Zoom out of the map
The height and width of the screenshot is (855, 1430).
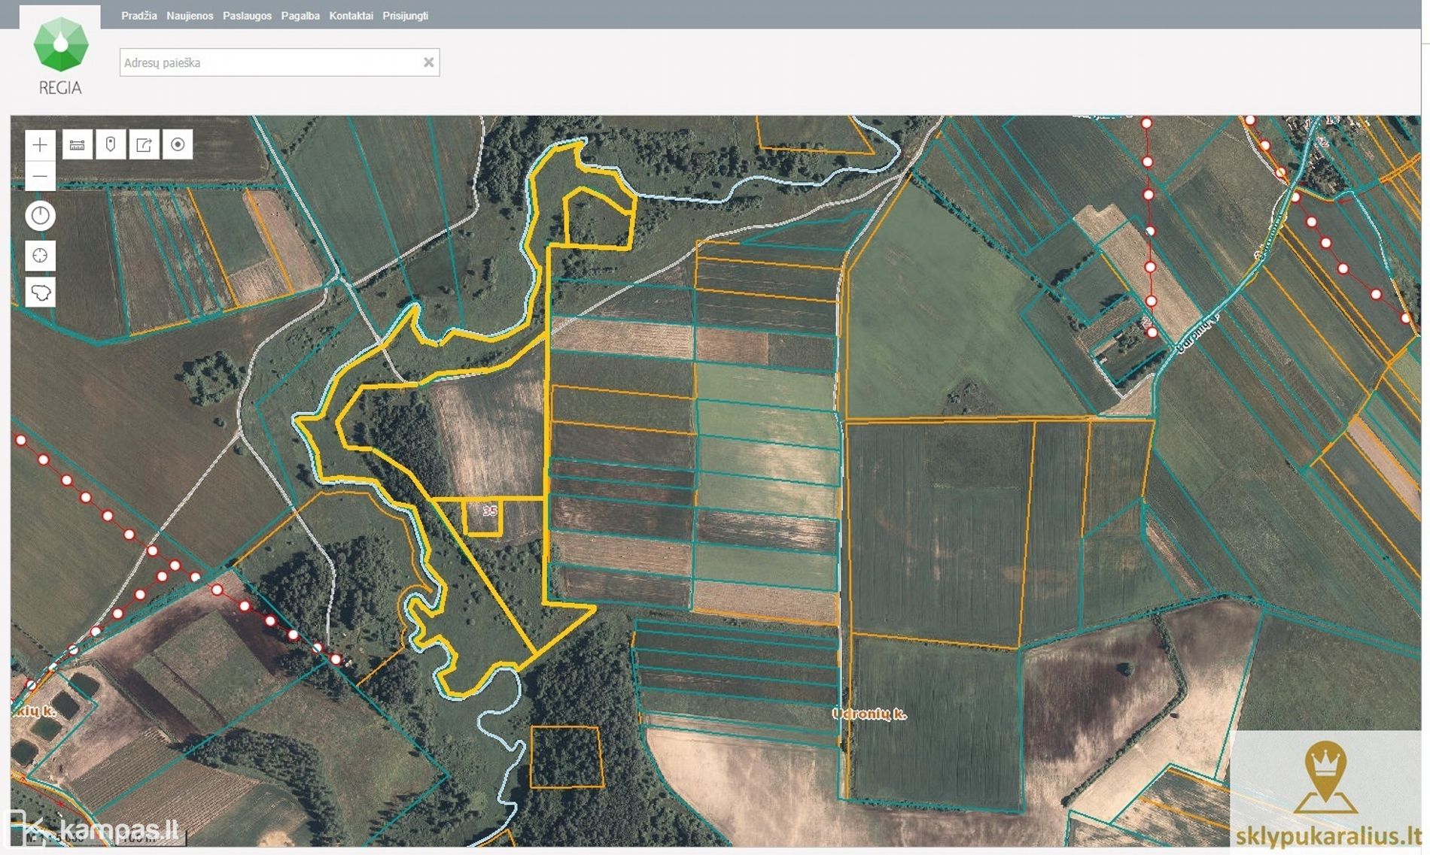pyautogui.click(x=40, y=177)
